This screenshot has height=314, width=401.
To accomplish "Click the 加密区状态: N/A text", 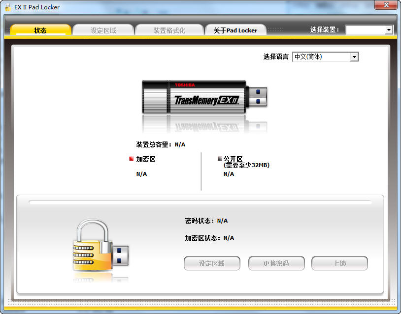I will click(209, 238).
